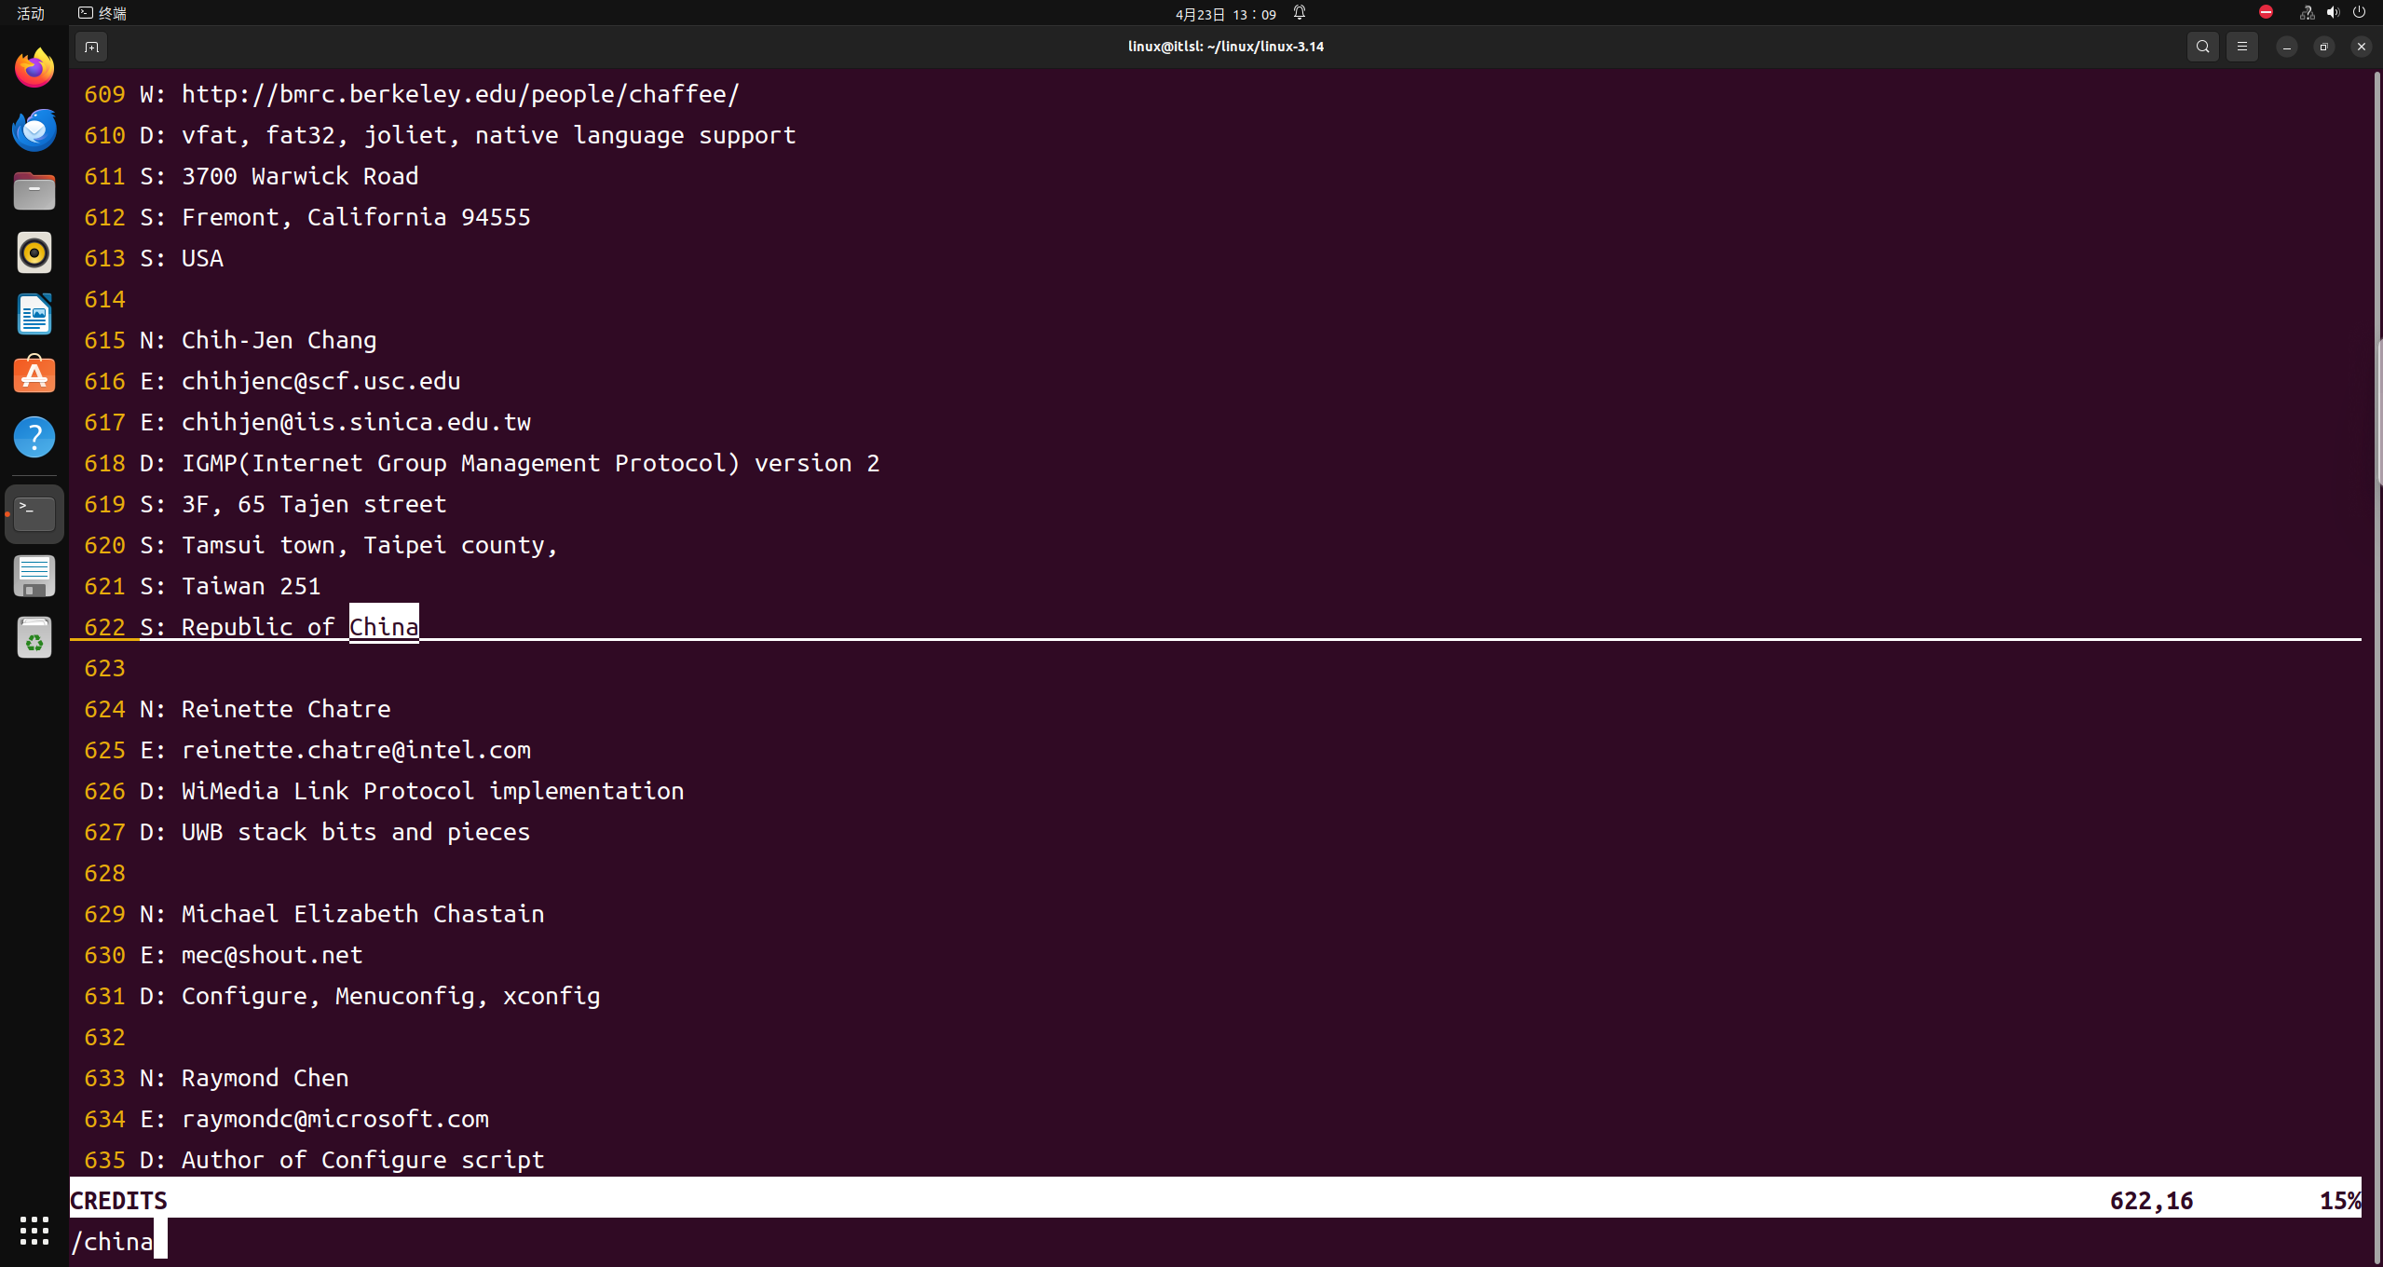This screenshot has width=2383, height=1267.
Task: Click the terminal vertical scrollbar
Action: pyautogui.click(x=2377, y=410)
